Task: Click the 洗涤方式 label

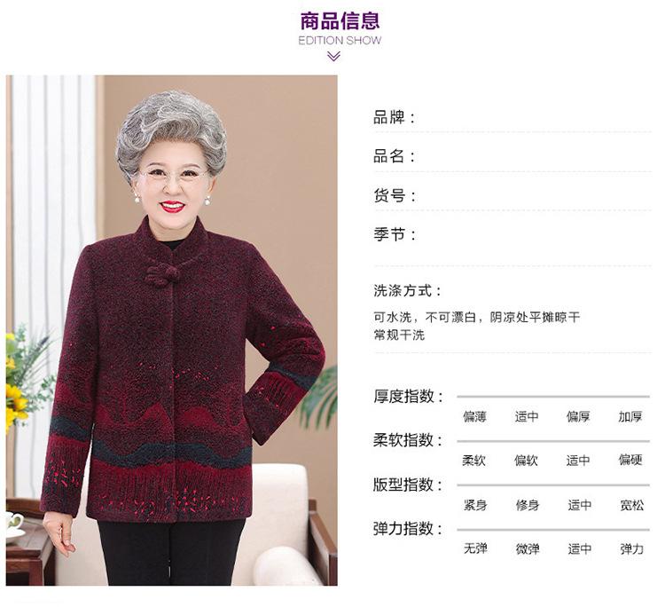Action: (408, 291)
